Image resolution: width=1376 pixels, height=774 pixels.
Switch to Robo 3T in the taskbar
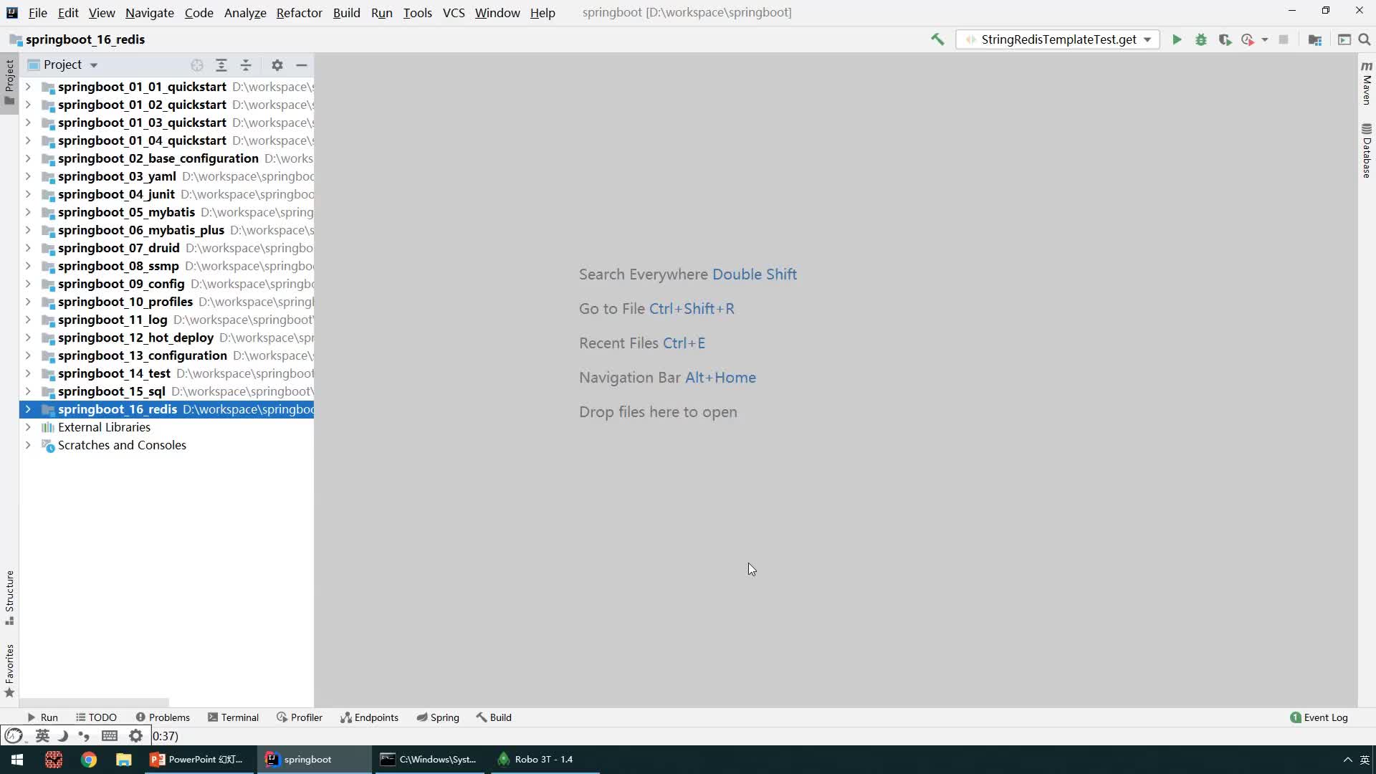(545, 760)
